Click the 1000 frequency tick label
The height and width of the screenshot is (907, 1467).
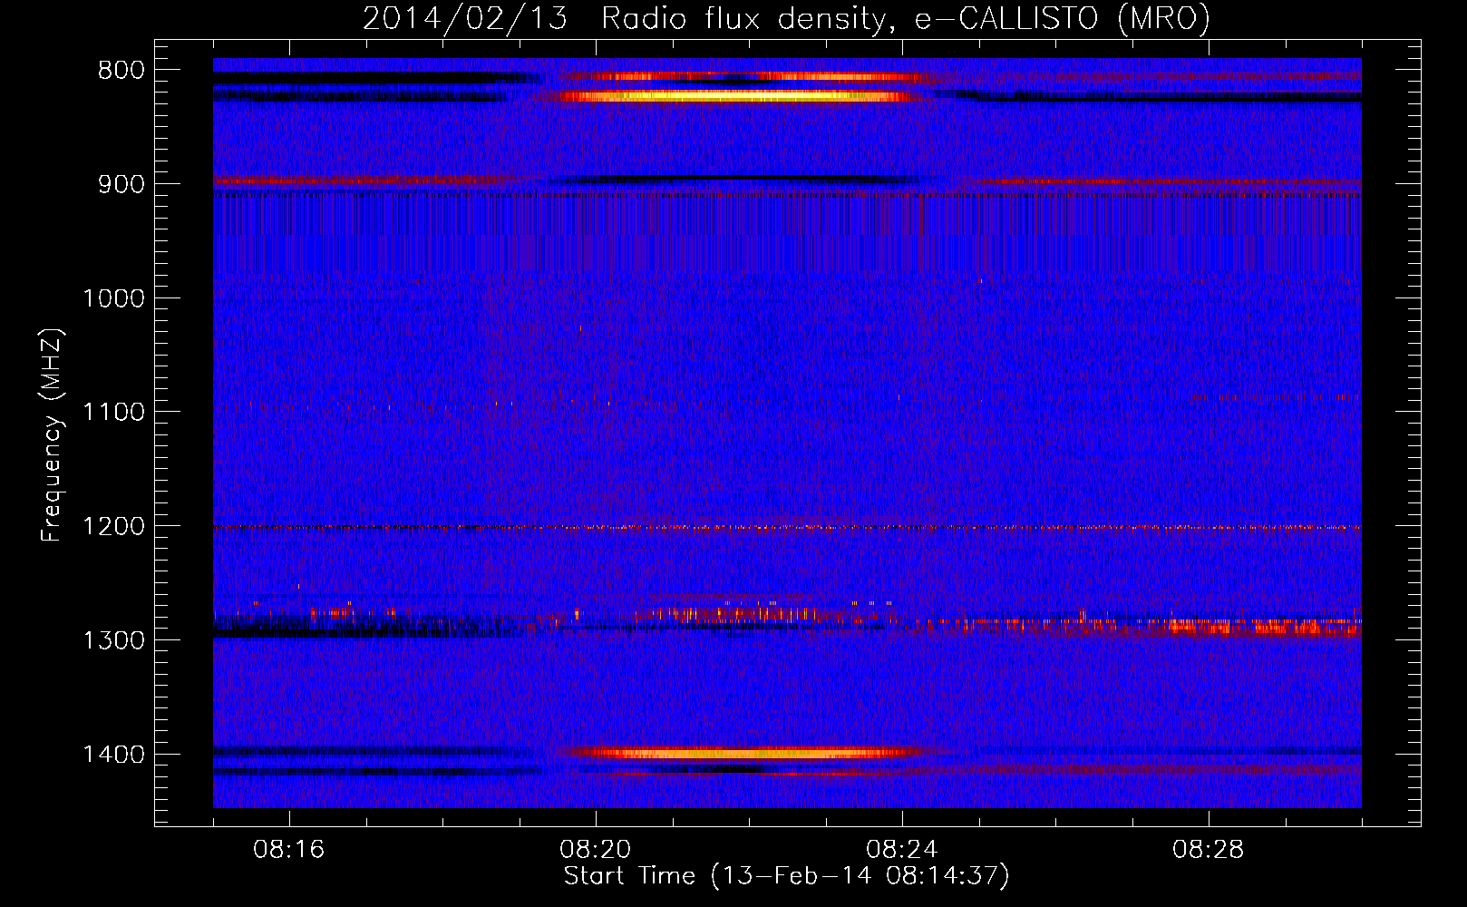113,298
